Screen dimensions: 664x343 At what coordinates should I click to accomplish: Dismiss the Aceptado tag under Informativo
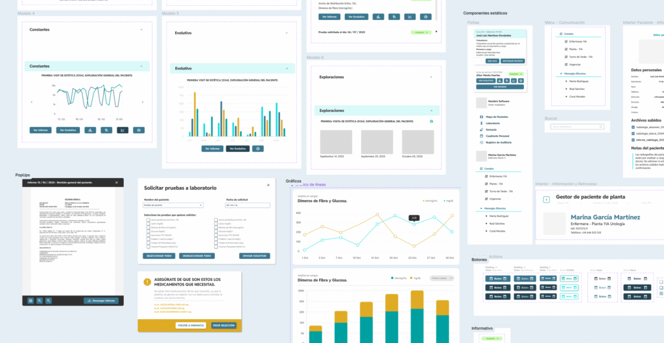(498, 338)
